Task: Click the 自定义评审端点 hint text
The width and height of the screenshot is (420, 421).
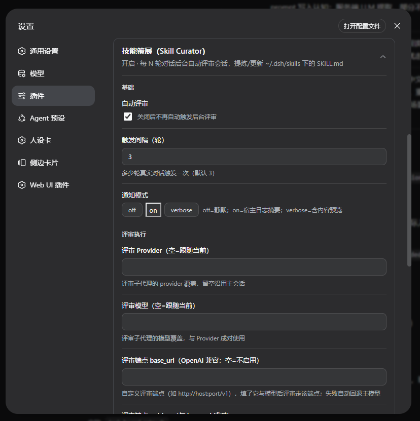Action: (x=251, y=394)
